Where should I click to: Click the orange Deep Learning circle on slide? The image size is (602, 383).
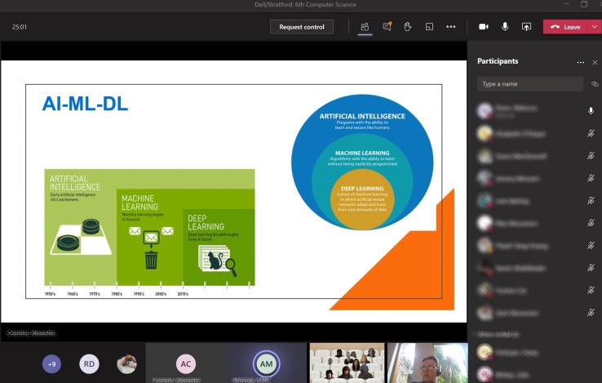pyautogui.click(x=361, y=198)
